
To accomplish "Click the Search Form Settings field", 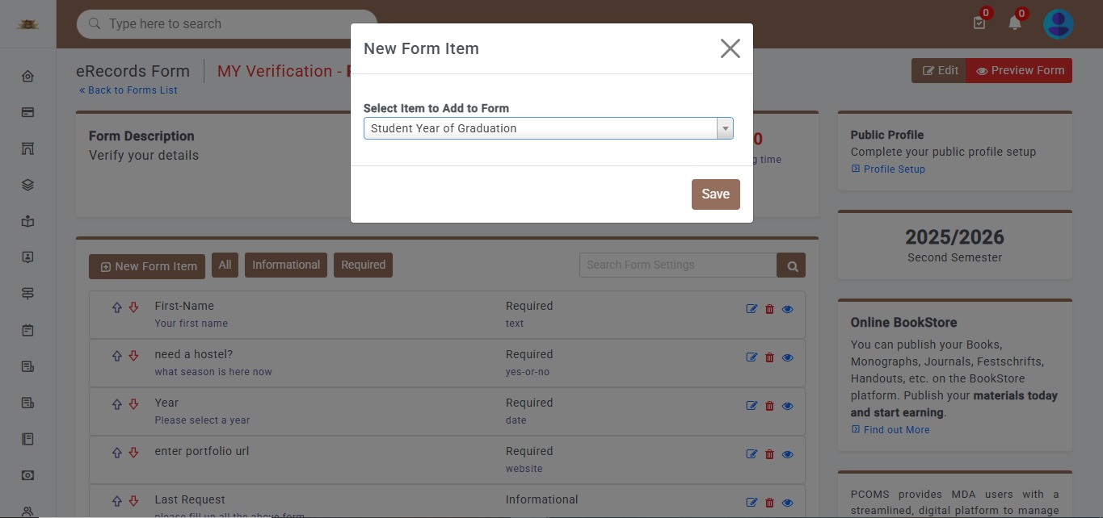I will click(677, 265).
